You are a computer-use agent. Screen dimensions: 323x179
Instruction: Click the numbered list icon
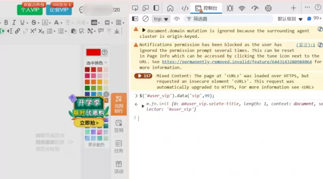tap(49, 31)
